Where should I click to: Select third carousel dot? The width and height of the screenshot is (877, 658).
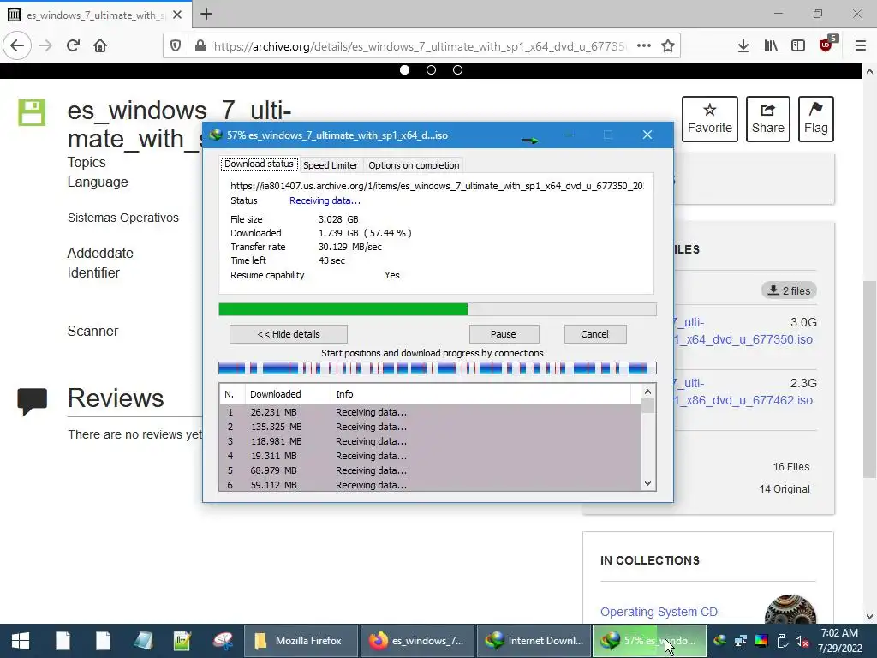pos(457,70)
